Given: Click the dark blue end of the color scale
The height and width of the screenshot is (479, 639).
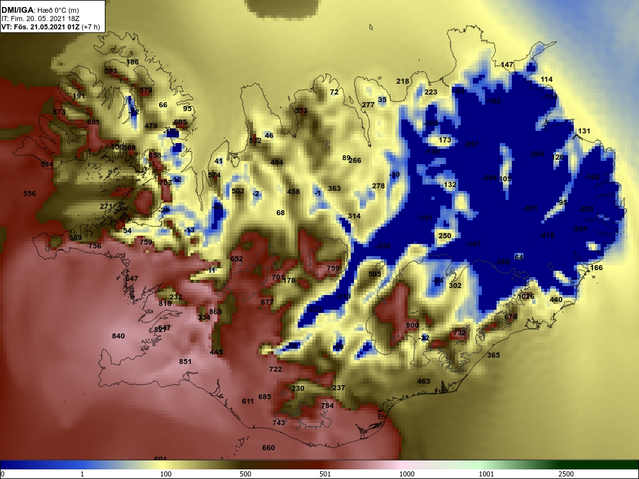Looking at the screenshot, I should click(12, 465).
